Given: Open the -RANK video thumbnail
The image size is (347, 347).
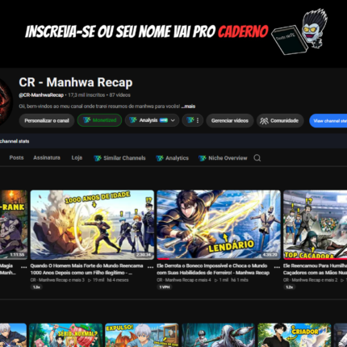Looking at the screenshot, I should 14,225.
